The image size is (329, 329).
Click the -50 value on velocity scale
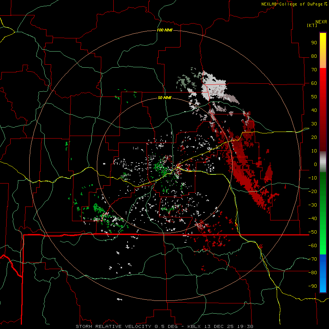(313, 232)
